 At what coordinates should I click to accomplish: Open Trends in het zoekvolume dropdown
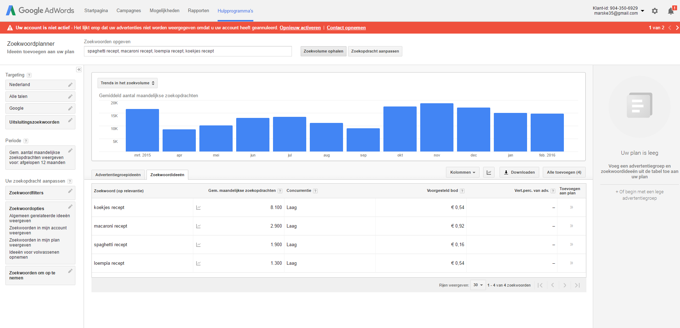click(x=128, y=83)
